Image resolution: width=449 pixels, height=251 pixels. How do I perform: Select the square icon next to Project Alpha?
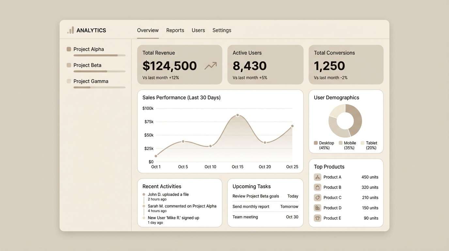68,49
